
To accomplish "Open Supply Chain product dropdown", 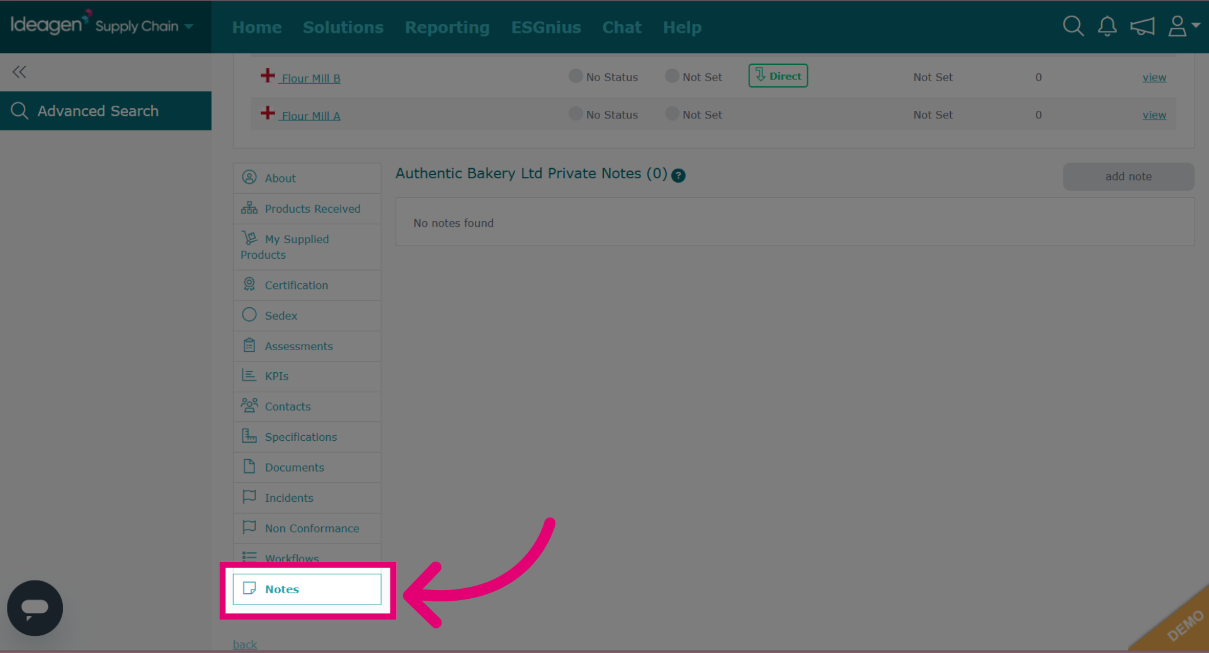I will pos(144,26).
